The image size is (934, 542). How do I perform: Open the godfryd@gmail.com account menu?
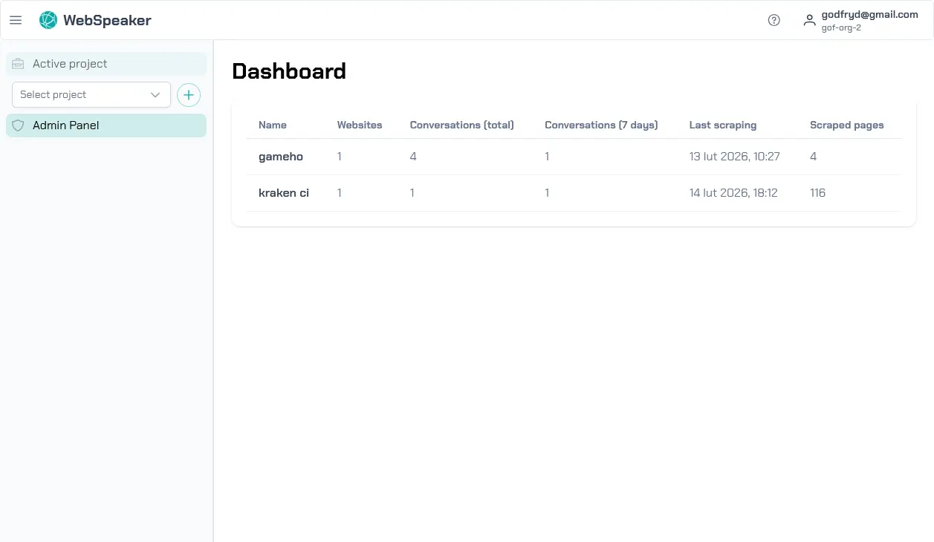(x=869, y=14)
